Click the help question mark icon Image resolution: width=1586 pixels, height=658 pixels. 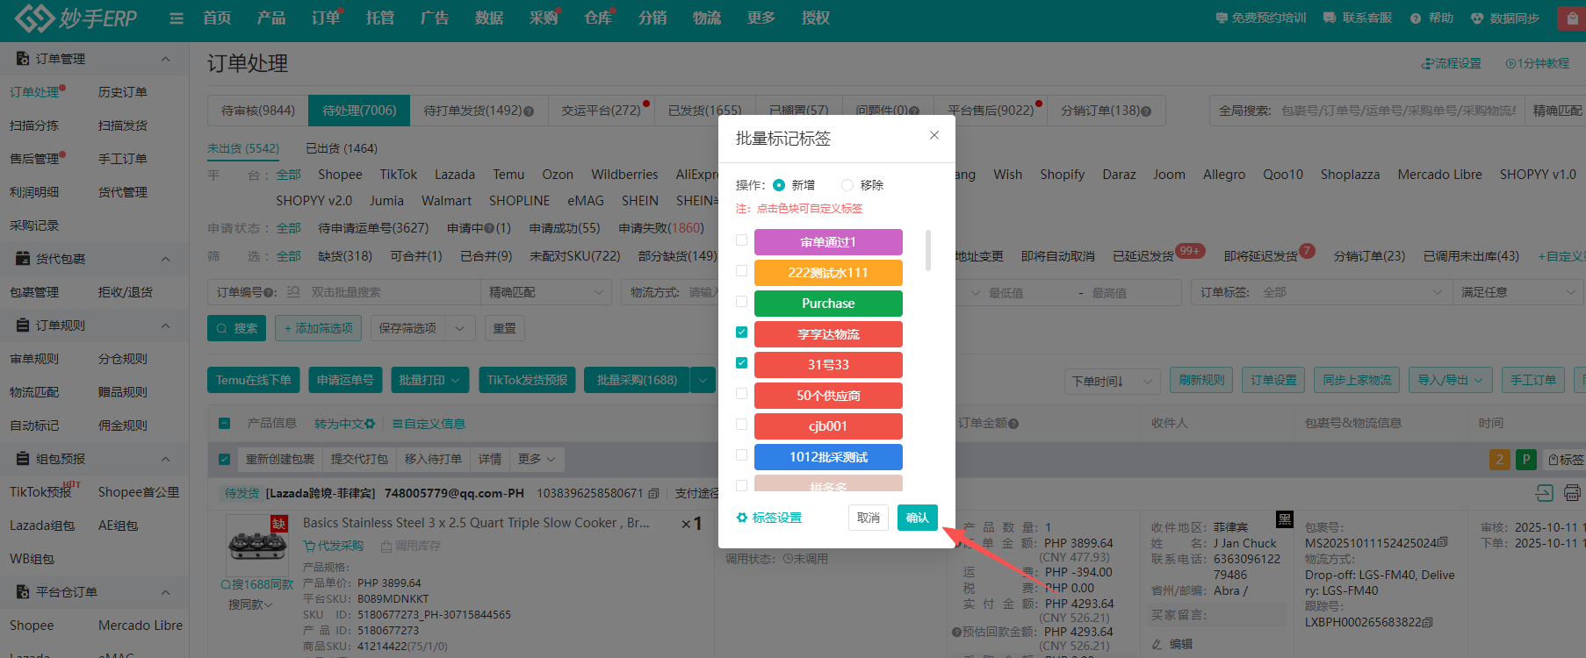pos(1416,18)
